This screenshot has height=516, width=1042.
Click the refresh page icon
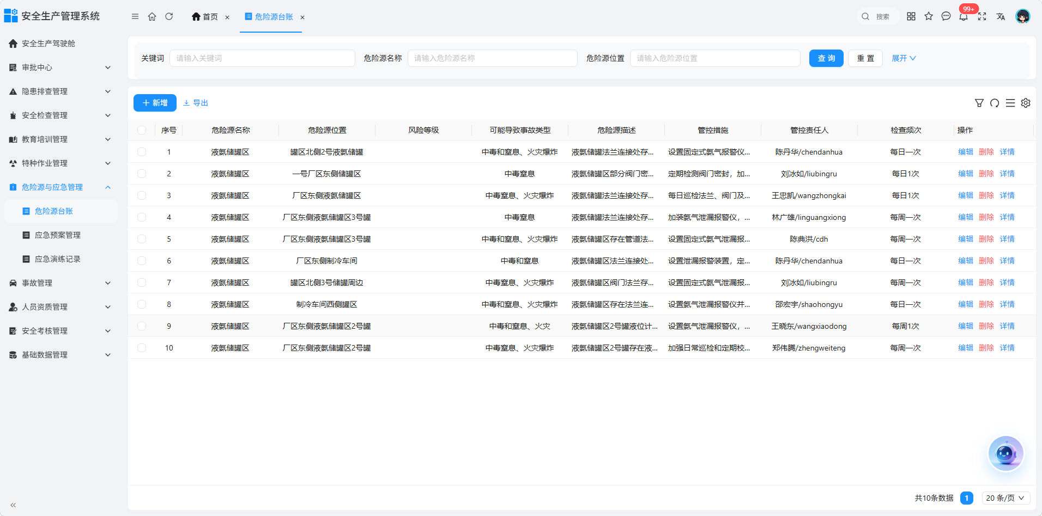[x=169, y=17]
